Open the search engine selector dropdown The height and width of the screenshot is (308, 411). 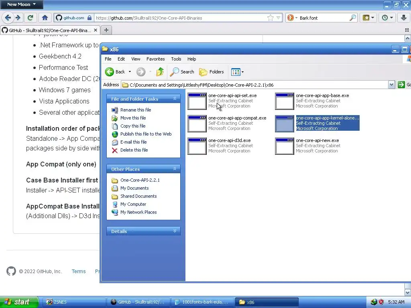click(297, 18)
